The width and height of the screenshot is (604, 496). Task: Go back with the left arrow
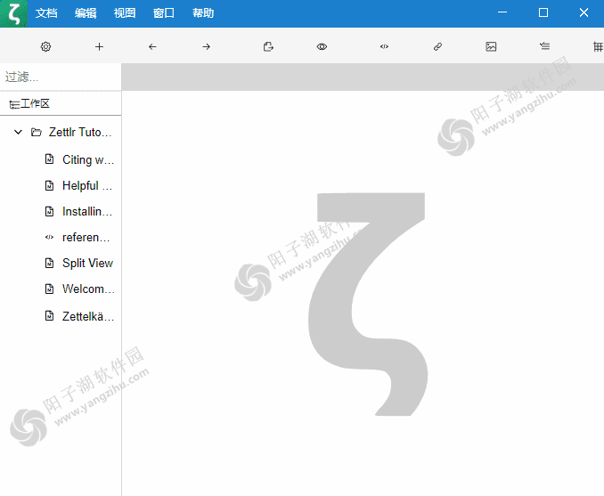pyautogui.click(x=152, y=46)
